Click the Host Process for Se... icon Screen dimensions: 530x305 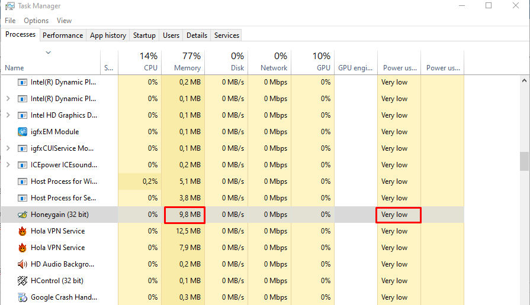23,198
